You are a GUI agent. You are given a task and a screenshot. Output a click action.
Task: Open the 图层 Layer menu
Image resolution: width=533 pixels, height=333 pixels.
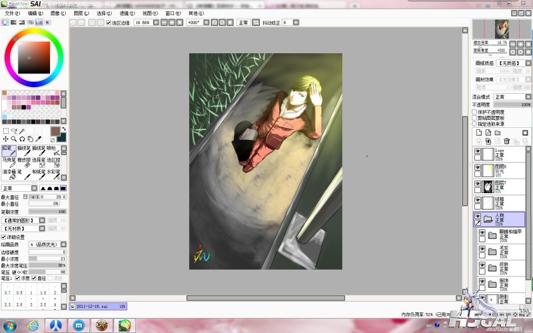pyautogui.click(x=81, y=13)
